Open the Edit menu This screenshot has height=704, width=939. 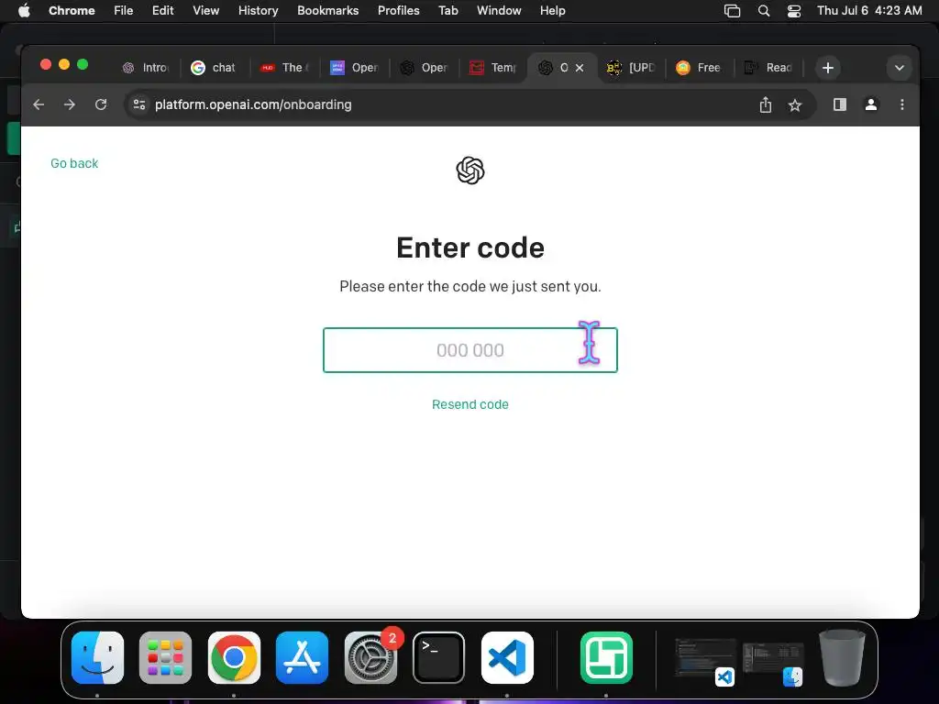[x=162, y=10]
